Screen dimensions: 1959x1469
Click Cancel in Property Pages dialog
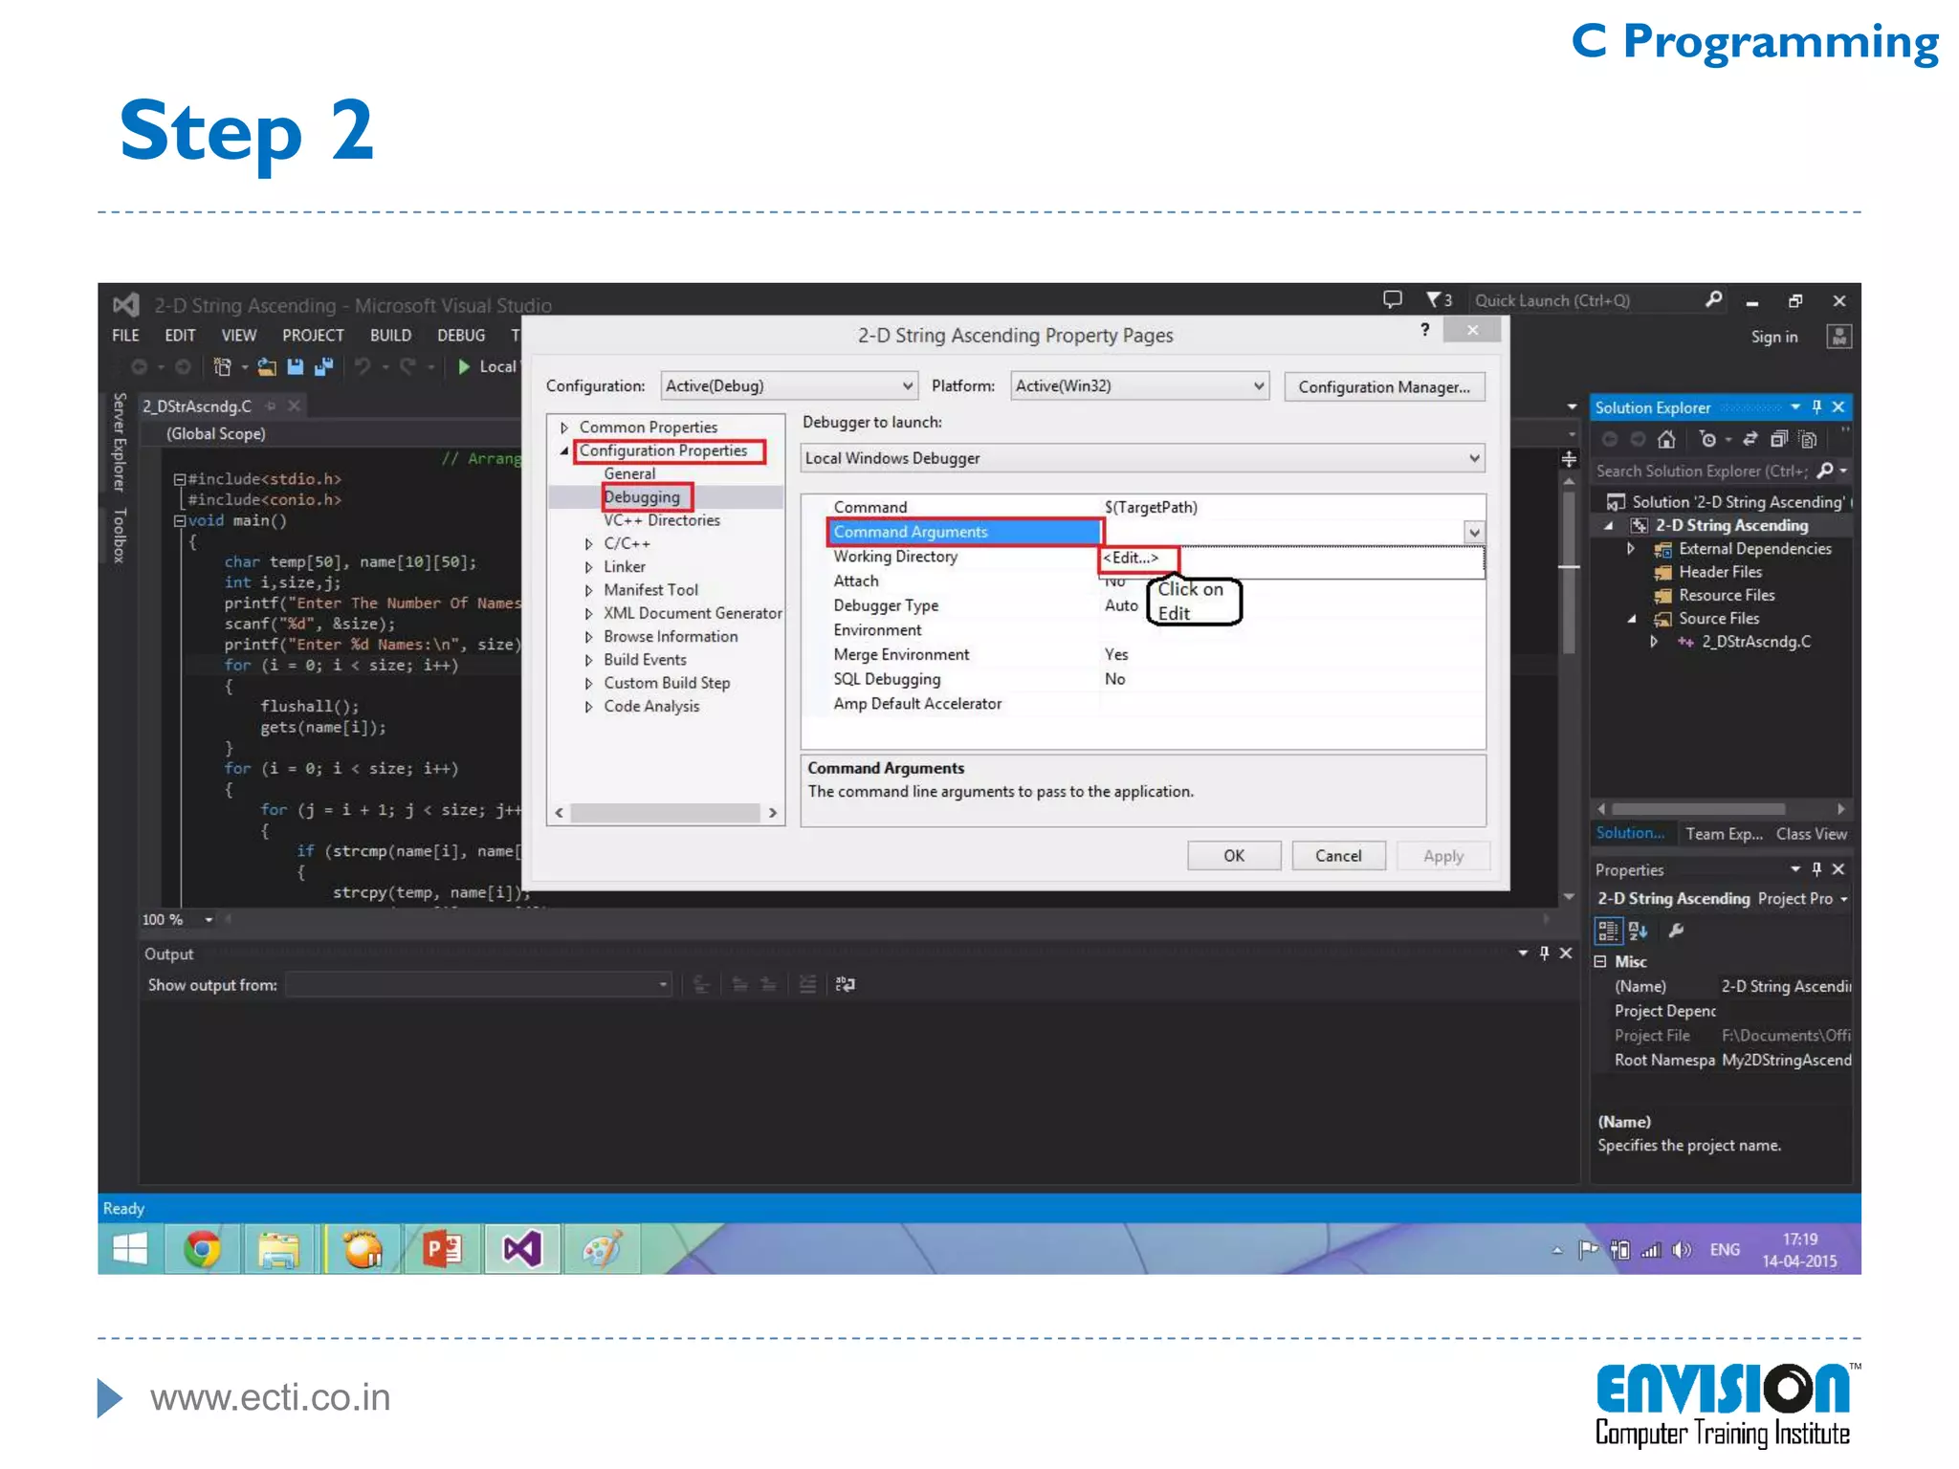[1338, 856]
